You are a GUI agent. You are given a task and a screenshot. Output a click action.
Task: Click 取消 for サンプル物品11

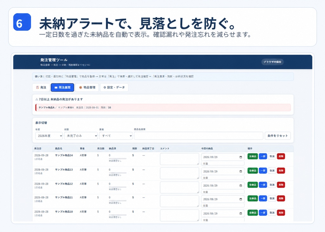(x=272, y=198)
